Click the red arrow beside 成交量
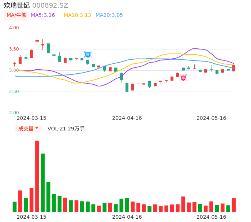 pos(37,128)
